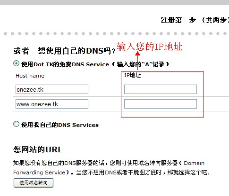Click the Host name column header

point(30,76)
